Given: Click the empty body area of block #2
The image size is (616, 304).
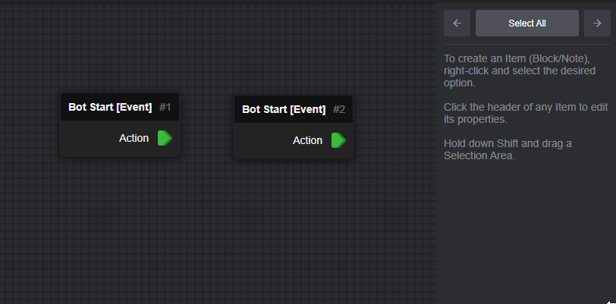Looking at the screenshot, I should pos(262,140).
